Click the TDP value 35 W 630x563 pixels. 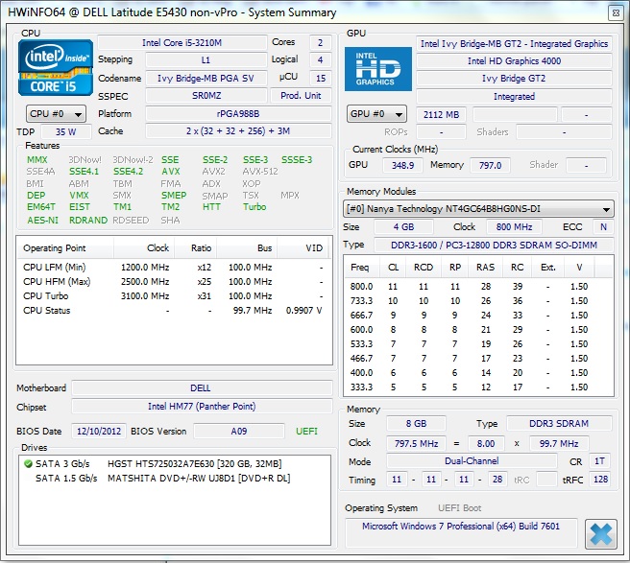[x=66, y=132]
